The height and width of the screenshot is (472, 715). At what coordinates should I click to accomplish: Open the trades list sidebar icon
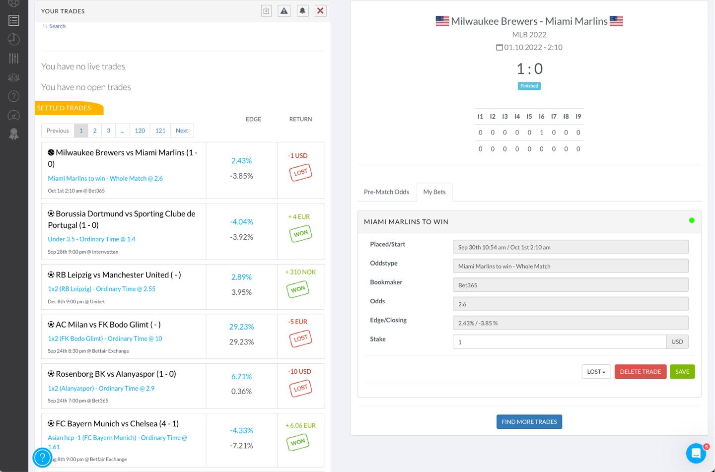(14, 20)
